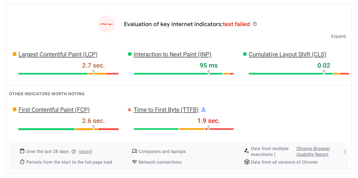Click the orange square indicator beside LCP
This screenshot has height=178, width=358.
click(14, 54)
